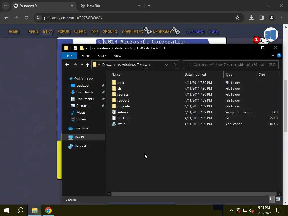Open a new Chrome tab

149,6
